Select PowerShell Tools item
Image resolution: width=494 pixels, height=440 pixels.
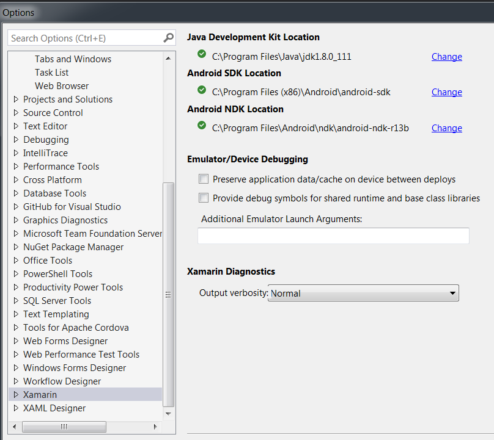[x=57, y=274]
